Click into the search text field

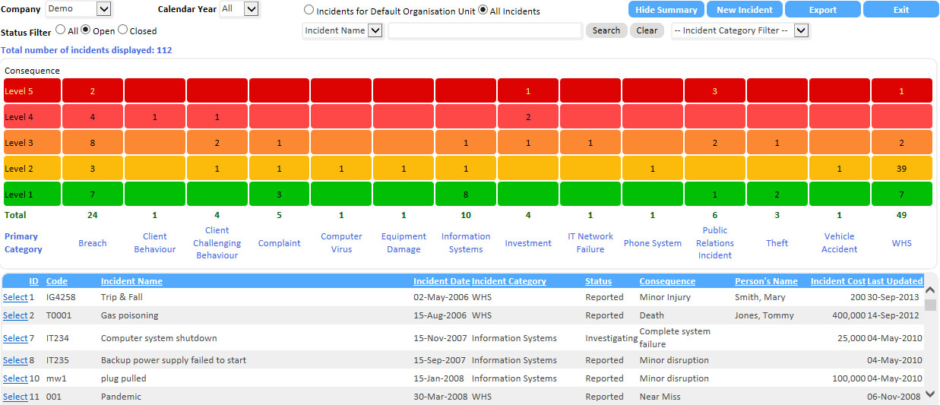[485, 30]
